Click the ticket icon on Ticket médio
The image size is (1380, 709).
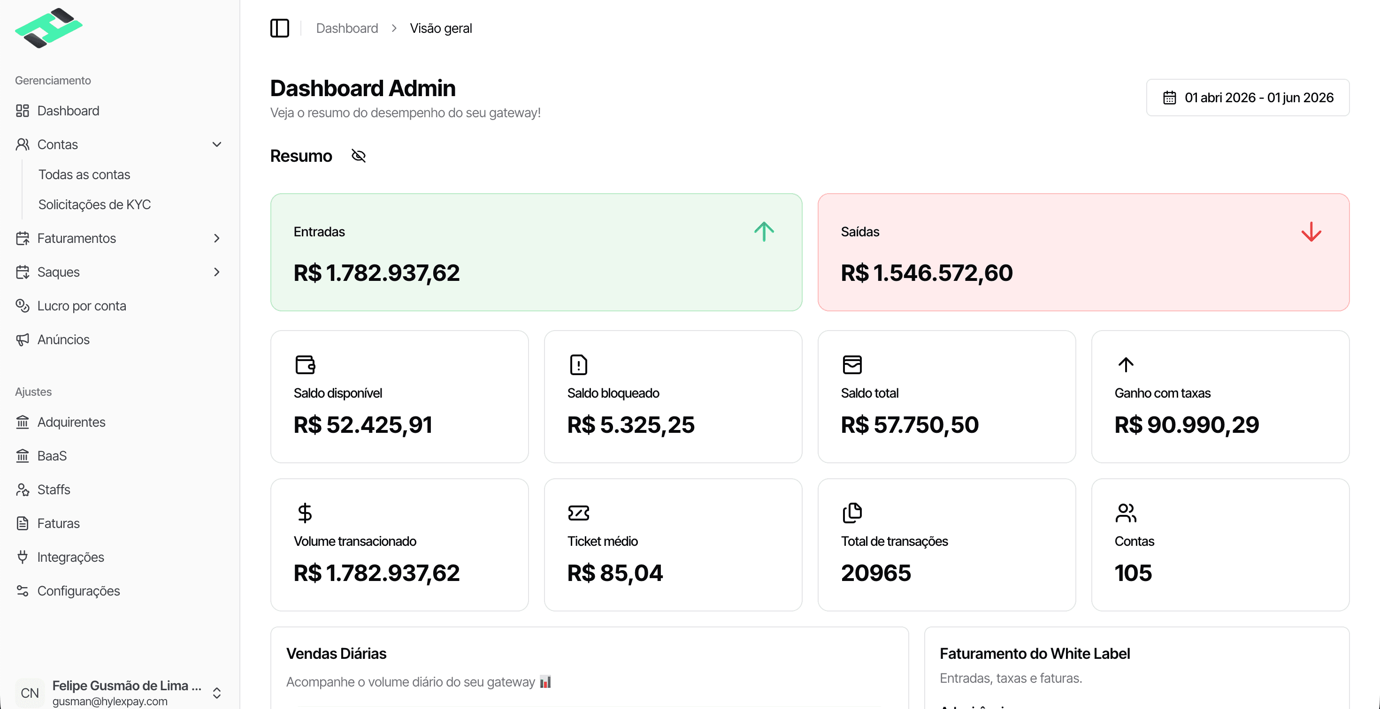coord(579,513)
